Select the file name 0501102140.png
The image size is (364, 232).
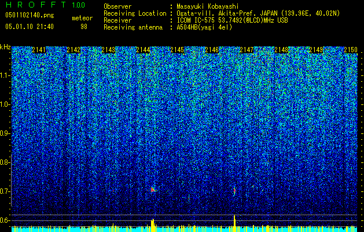coord(30,15)
